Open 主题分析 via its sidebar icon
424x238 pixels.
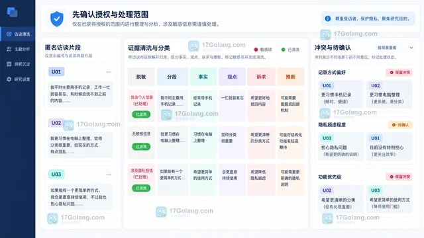click(9, 49)
